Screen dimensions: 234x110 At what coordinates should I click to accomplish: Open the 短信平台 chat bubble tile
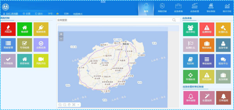223,61
